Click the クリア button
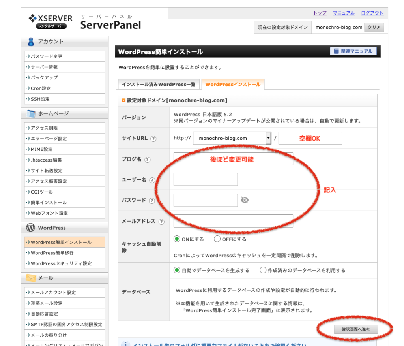Viewport: 404px width, 346px height. 374,27
